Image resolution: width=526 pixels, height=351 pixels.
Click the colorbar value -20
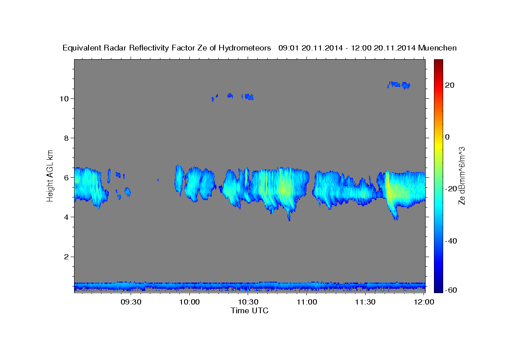point(451,189)
